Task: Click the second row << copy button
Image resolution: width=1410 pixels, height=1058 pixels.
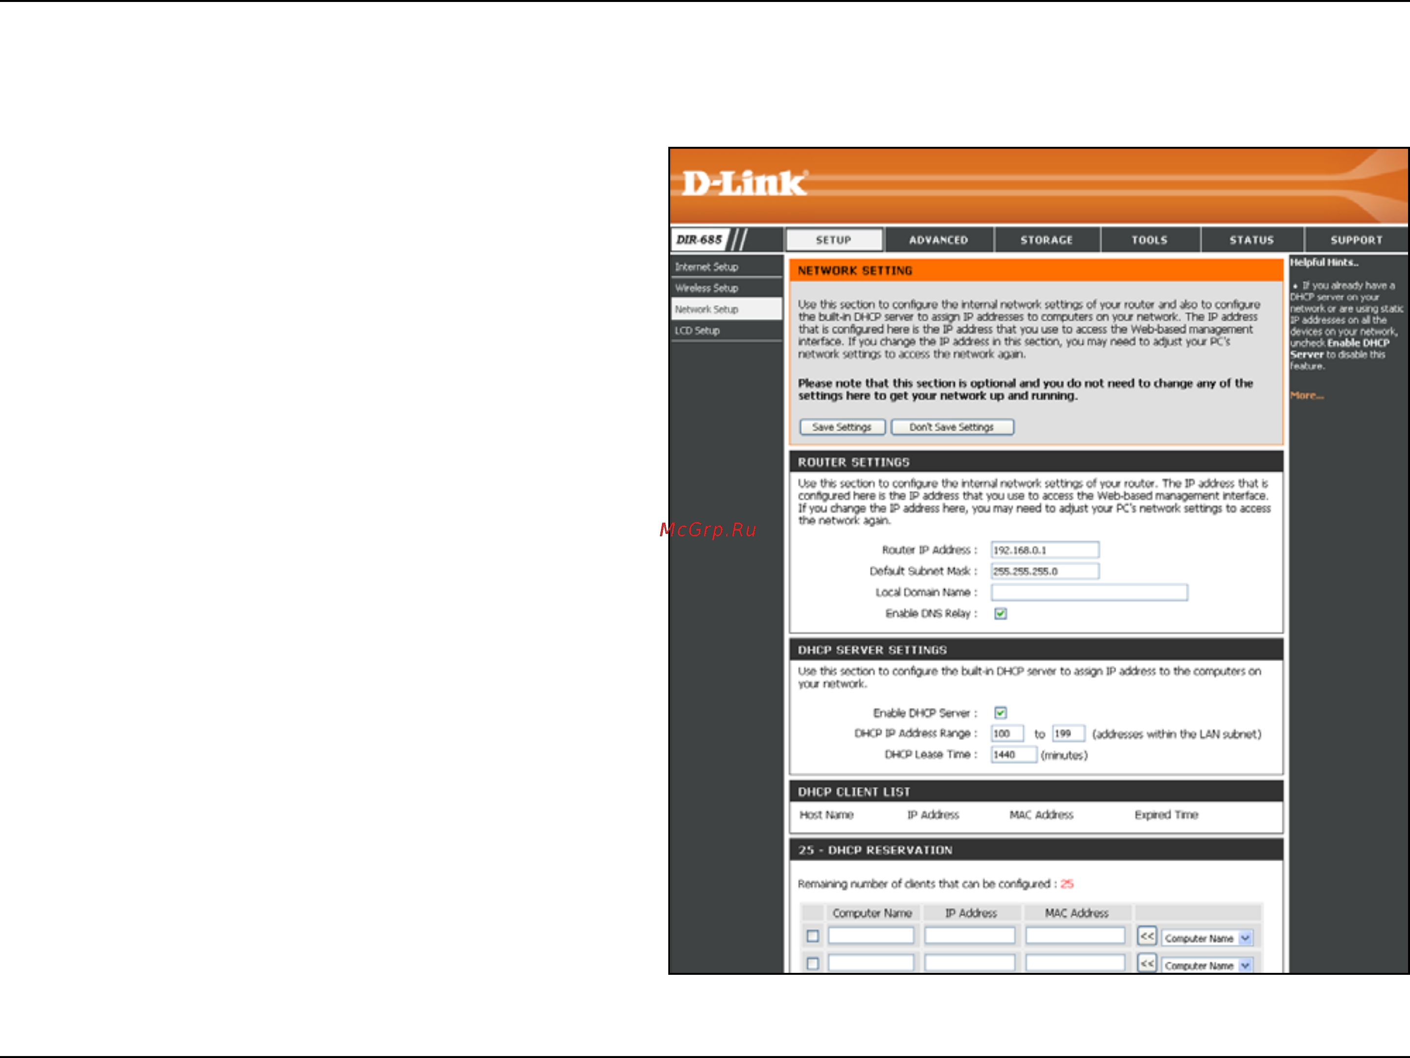Action: click(1148, 964)
